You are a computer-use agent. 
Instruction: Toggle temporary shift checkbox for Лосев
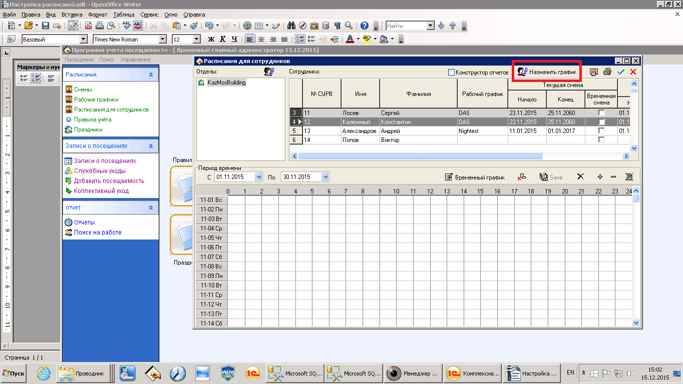[601, 113]
